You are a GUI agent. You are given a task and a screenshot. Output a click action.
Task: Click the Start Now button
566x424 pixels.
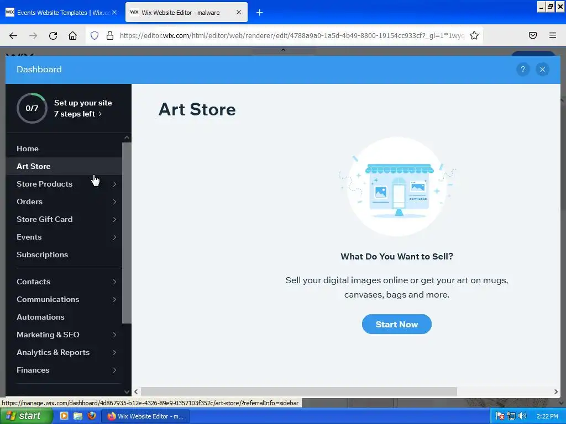point(396,324)
